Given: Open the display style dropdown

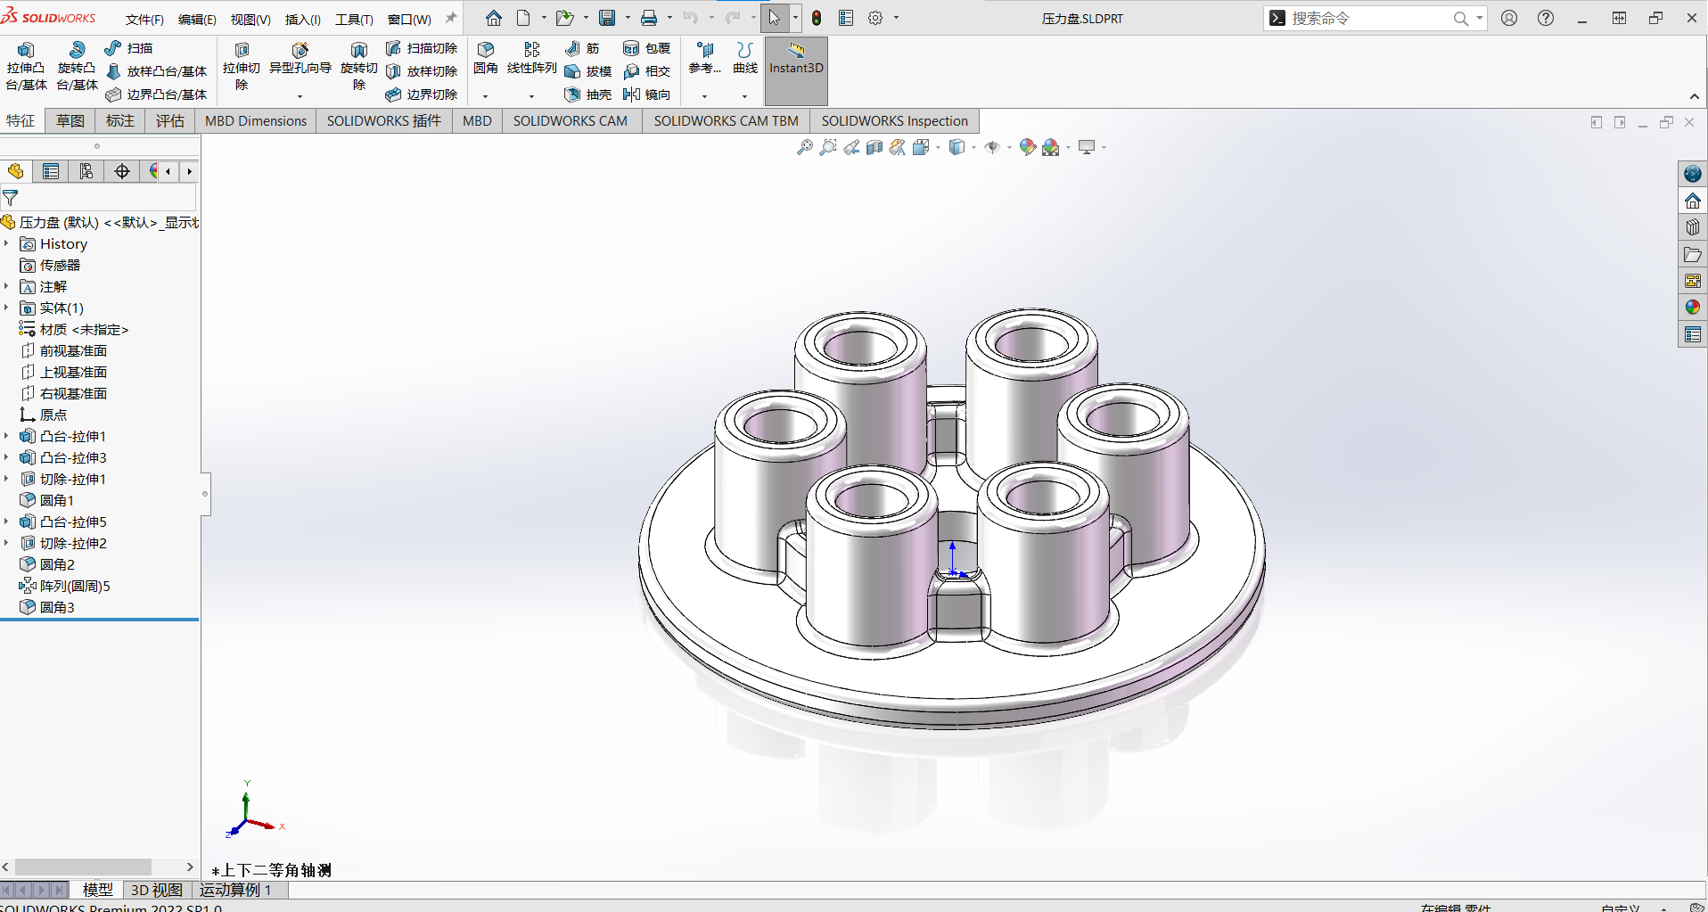Looking at the screenshot, I should coord(973,147).
